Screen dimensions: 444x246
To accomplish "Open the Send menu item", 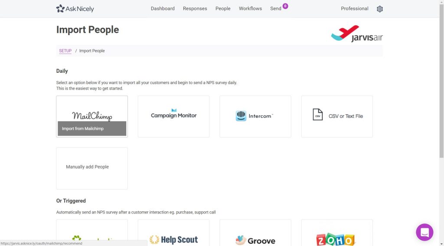I will tap(275, 9).
